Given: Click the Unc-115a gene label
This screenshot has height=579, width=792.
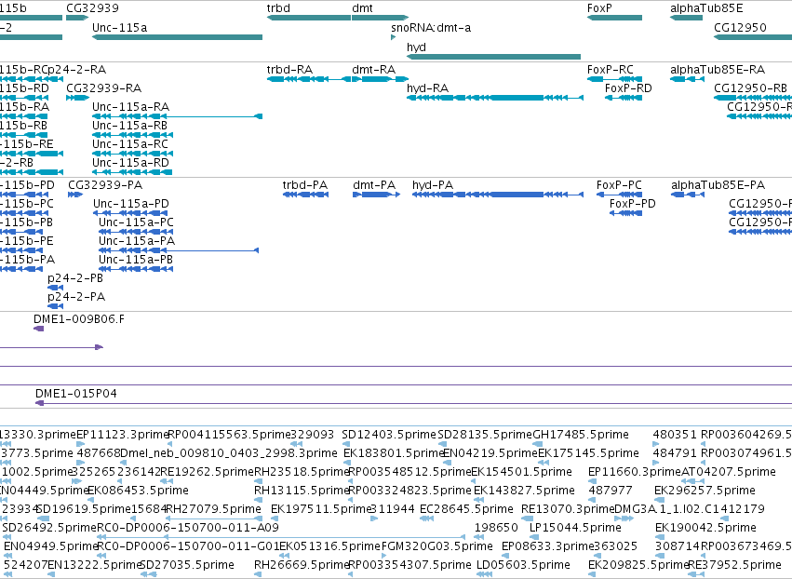Looking at the screenshot, I should 120,28.
